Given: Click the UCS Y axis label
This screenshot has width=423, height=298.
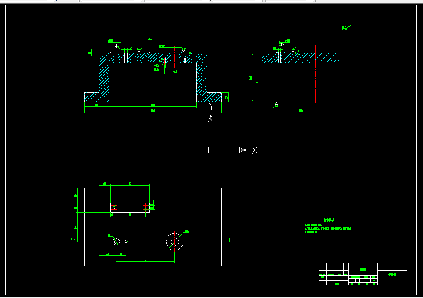Looking at the screenshot, I should click(x=212, y=106).
